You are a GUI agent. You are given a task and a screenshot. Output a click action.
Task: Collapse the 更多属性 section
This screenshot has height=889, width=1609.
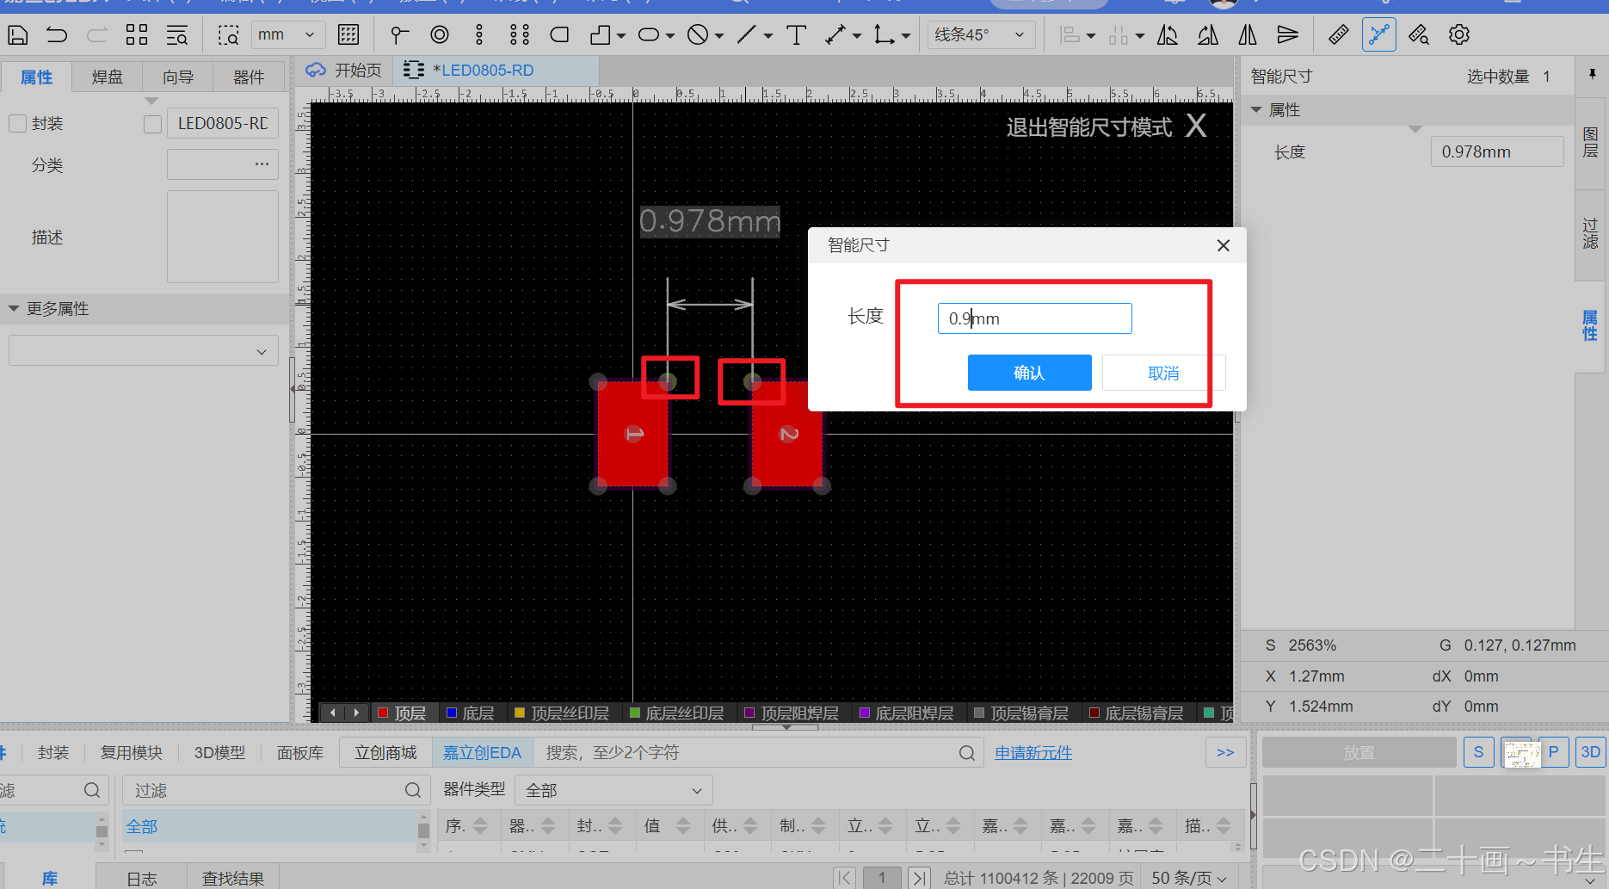(14, 308)
